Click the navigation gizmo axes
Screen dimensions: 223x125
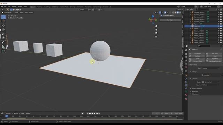coord(153,20)
